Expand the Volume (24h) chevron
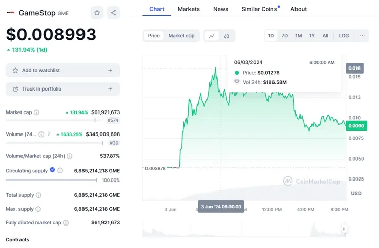Screen dimensions: 379x248 (49, 134)
